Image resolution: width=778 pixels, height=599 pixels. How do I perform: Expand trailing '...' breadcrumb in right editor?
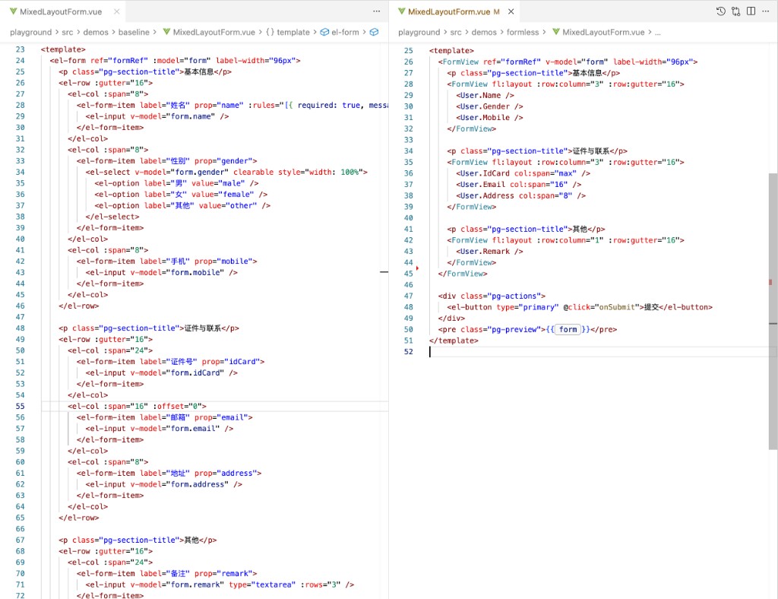(657, 32)
